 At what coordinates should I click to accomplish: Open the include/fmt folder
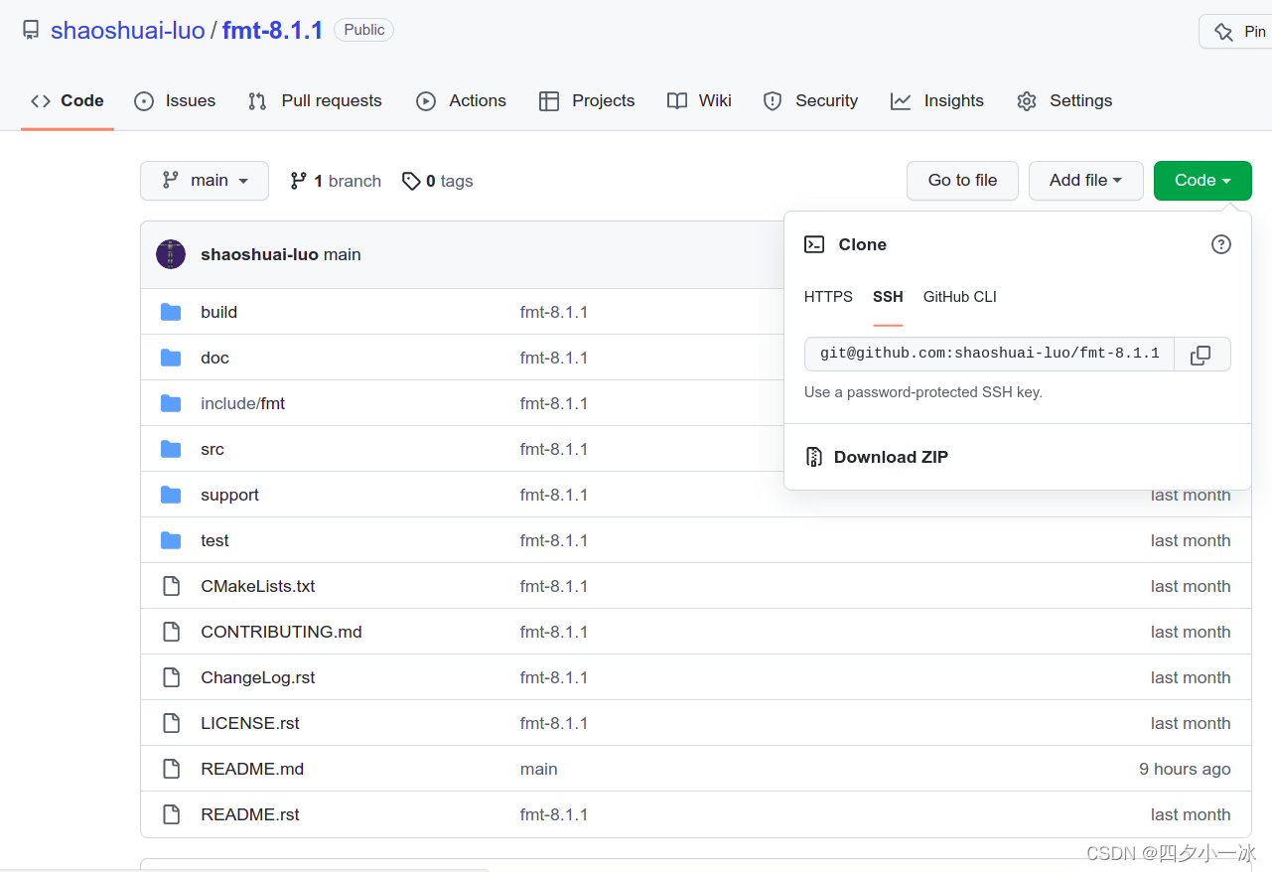coord(242,403)
